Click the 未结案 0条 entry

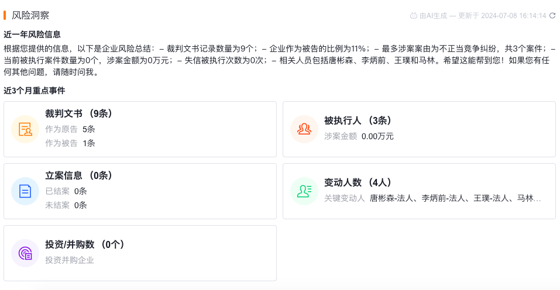[x=66, y=205]
